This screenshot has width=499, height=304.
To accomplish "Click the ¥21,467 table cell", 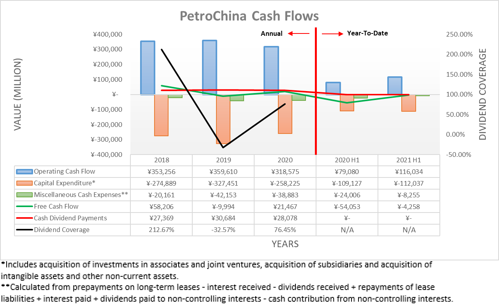I will pos(285,207).
